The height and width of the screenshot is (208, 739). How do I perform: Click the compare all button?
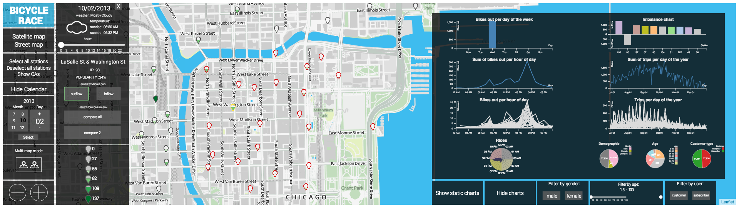coord(92,117)
